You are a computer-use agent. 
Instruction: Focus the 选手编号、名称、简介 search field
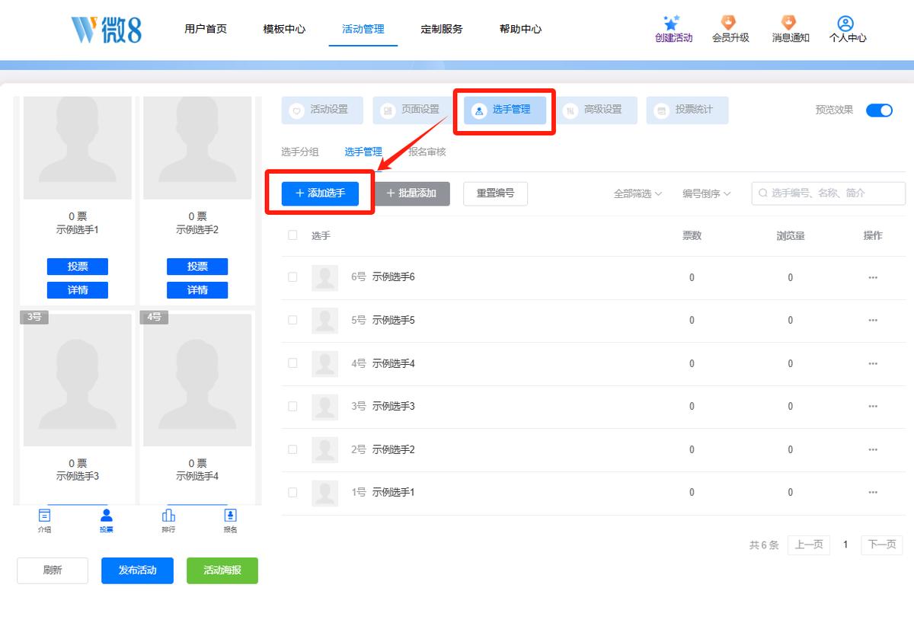829,193
